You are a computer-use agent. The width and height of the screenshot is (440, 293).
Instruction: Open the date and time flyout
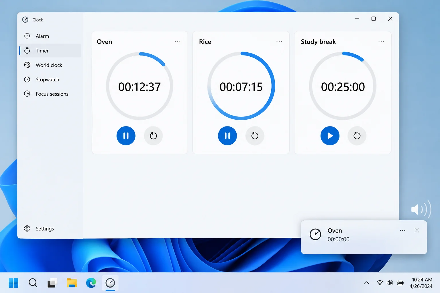click(x=421, y=283)
